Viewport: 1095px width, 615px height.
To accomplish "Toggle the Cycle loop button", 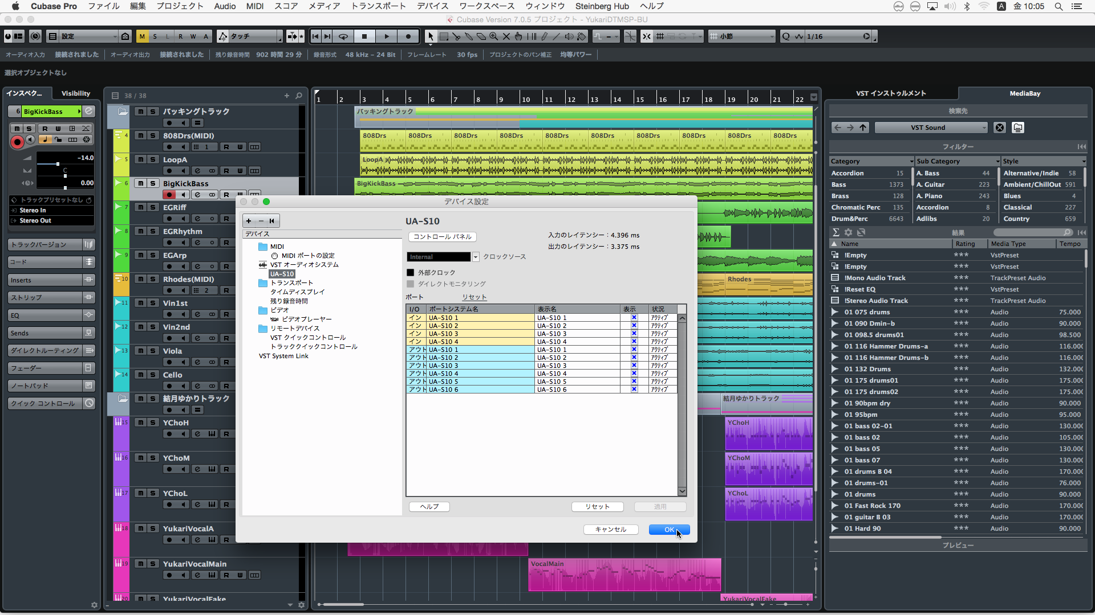I will (343, 36).
